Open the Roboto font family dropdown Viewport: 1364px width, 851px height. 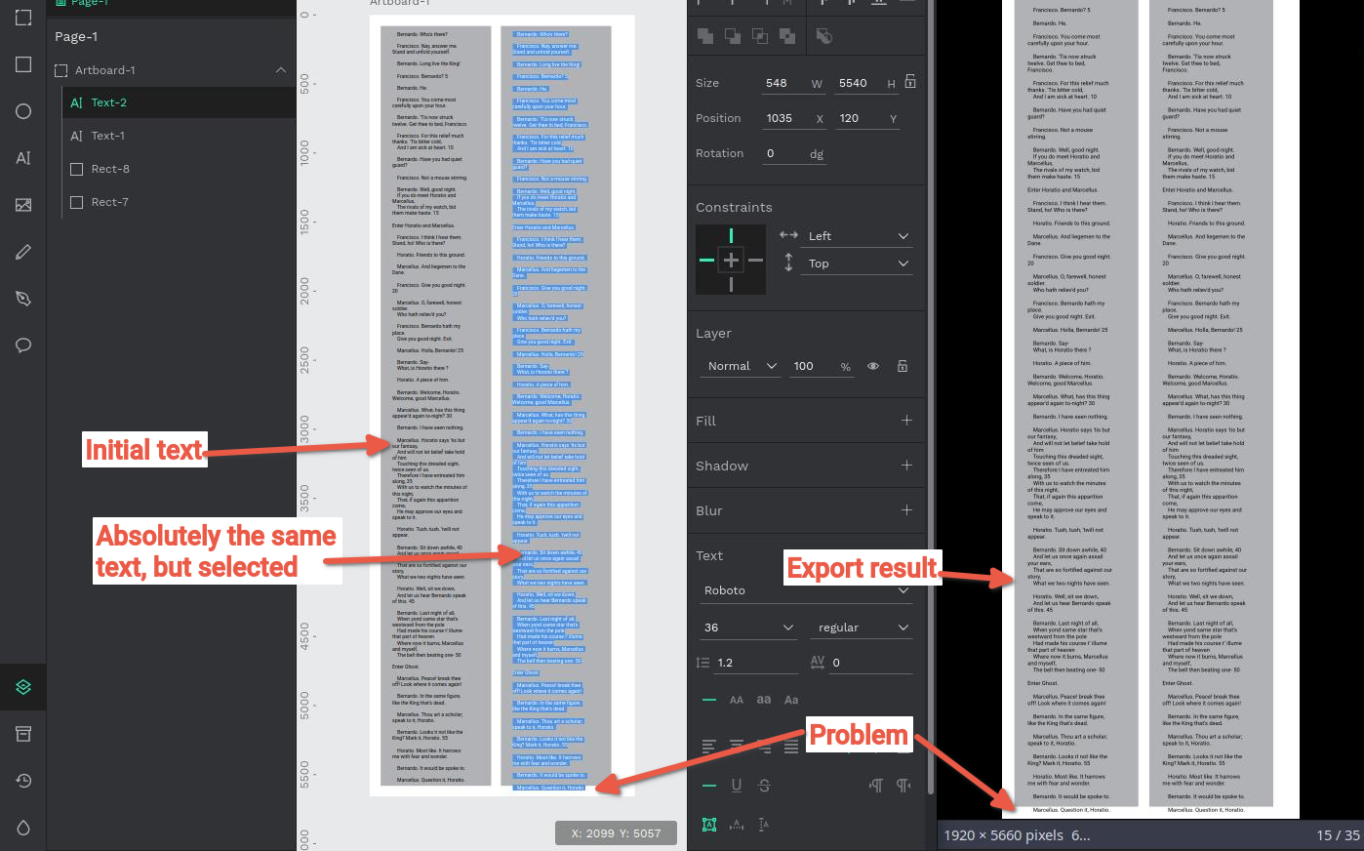pos(805,589)
